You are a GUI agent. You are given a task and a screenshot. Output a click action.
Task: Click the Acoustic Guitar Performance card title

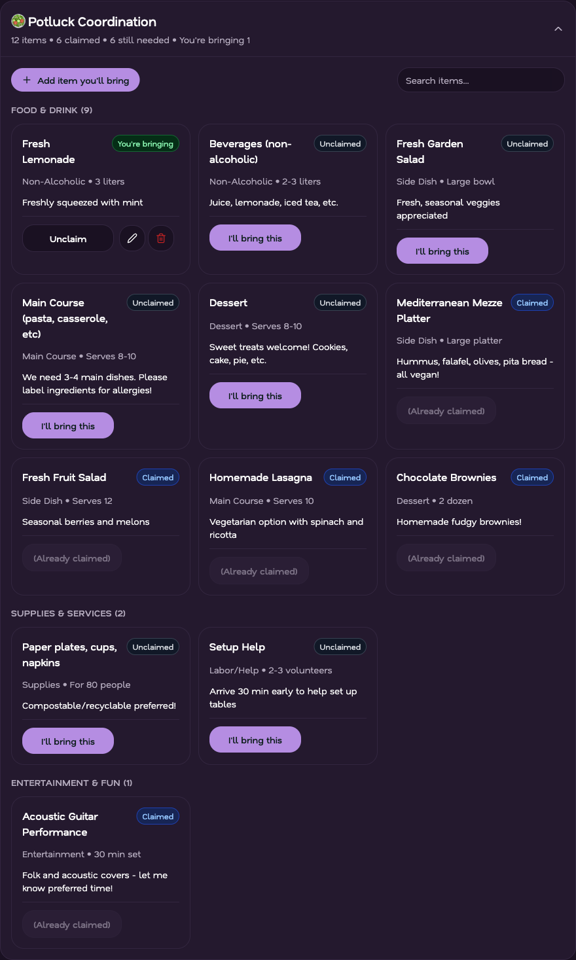(x=60, y=824)
